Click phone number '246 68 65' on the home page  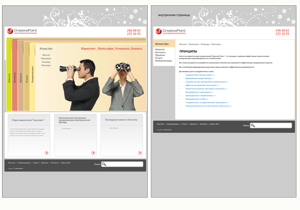point(133,30)
